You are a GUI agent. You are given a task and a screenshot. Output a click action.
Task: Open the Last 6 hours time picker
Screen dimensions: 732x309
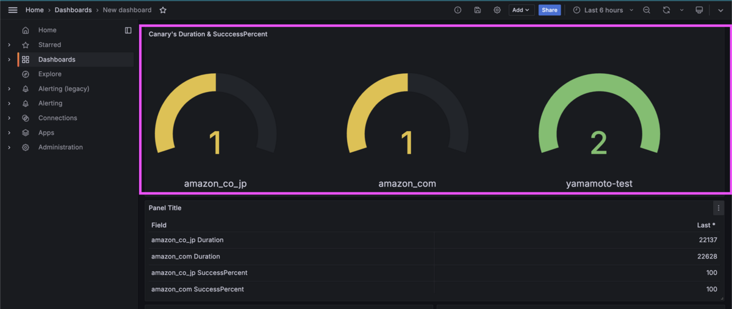click(603, 10)
